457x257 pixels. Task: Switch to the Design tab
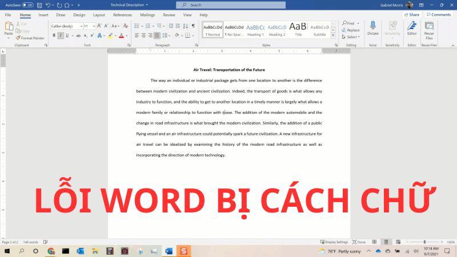[x=79, y=15]
